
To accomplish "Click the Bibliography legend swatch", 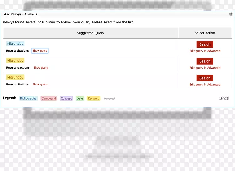I will tap(28, 98).
